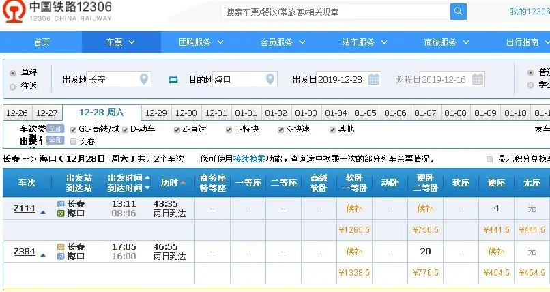Toggle the D-动车 checkbox
This screenshot has height=292, width=550.
point(126,130)
